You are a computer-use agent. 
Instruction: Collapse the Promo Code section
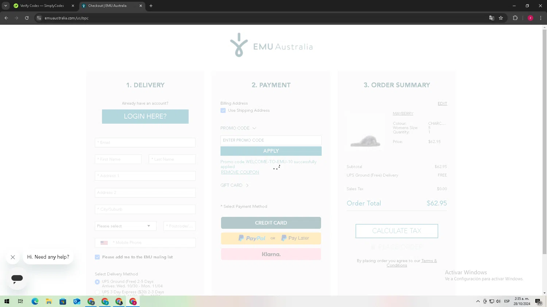pyautogui.click(x=238, y=128)
